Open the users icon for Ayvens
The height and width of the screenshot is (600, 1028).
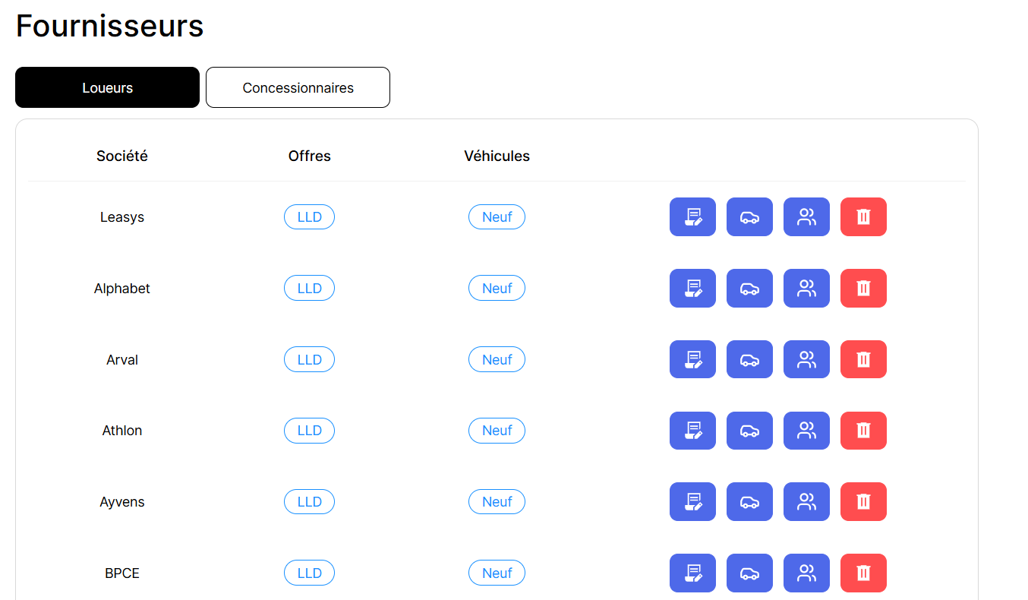(x=806, y=502)
